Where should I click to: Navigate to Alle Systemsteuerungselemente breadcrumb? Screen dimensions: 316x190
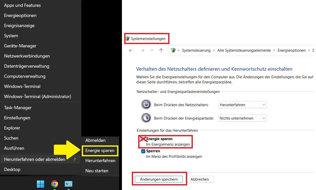(x=244, y=50)
